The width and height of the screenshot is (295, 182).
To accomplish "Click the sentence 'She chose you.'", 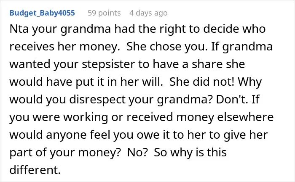I will 167,47.
